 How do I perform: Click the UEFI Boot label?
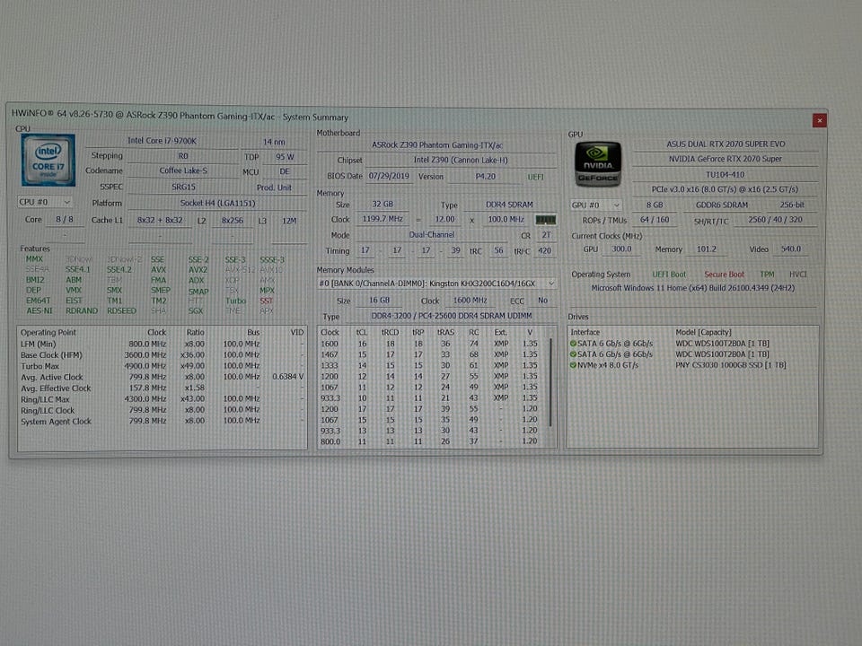tap(669, 275)
